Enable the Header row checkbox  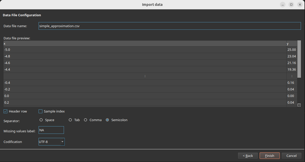pos(5,111)
